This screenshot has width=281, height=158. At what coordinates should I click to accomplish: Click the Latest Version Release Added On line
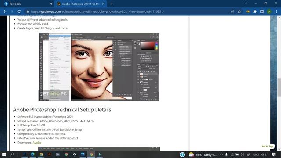point(48,138)
